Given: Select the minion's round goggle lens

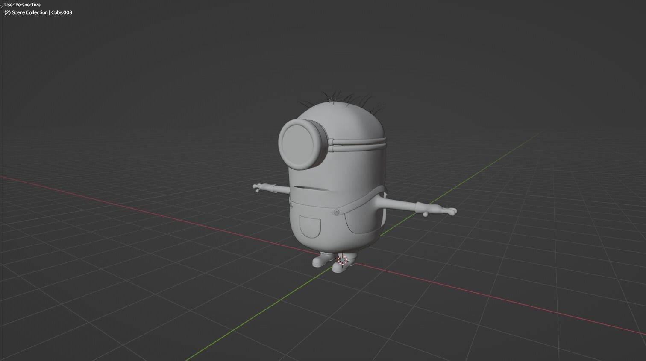Looking at the screenshot, I should coord(298,144).
